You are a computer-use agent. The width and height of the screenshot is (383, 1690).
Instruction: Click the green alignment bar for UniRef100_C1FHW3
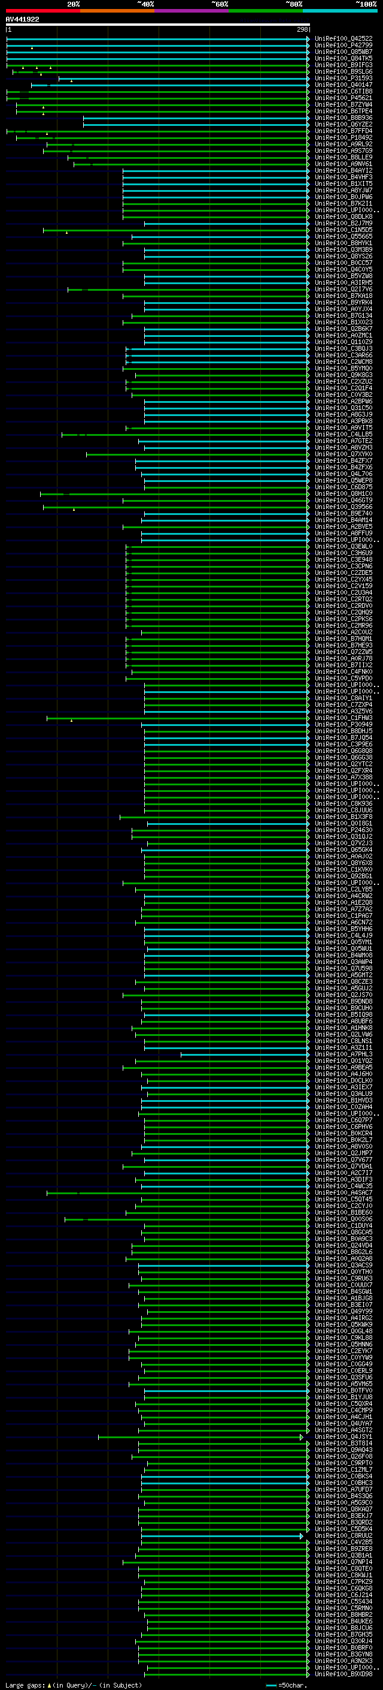click(x=177, y=718)
